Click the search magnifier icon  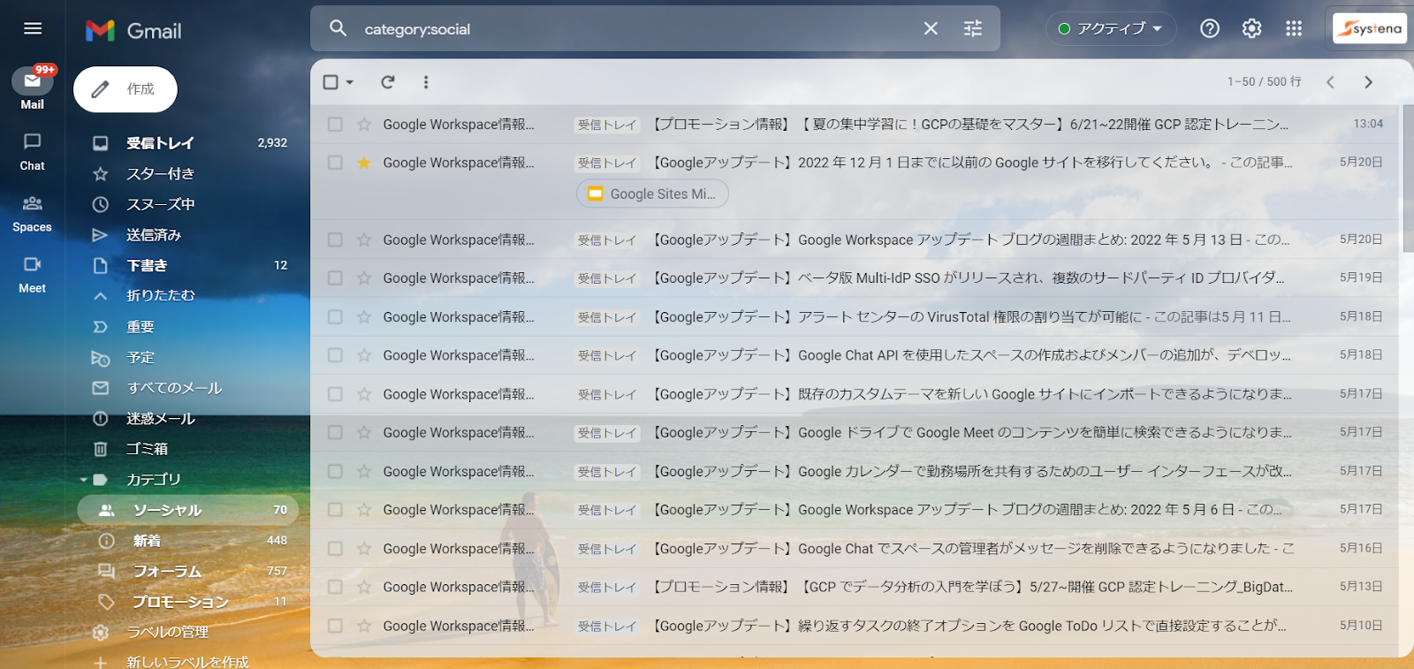tap(338, 28)
